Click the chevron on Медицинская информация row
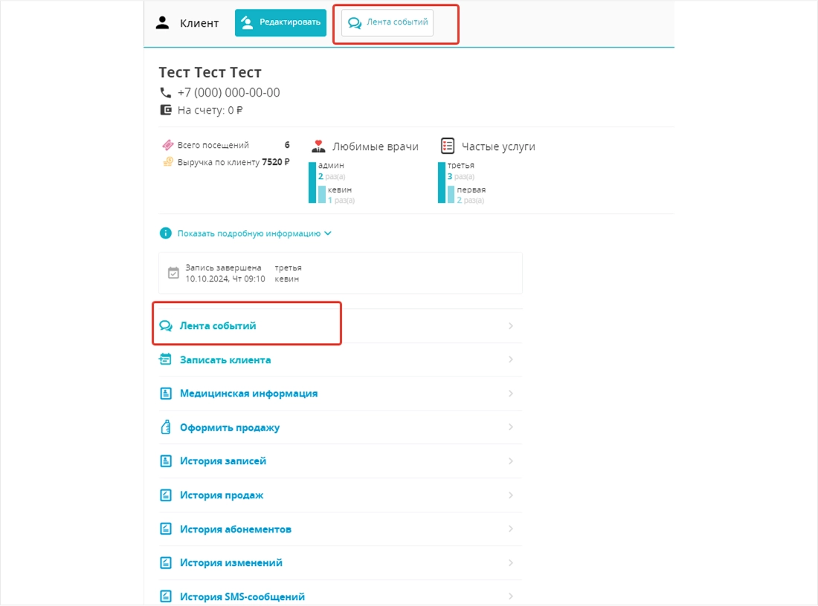 [511, 394]
